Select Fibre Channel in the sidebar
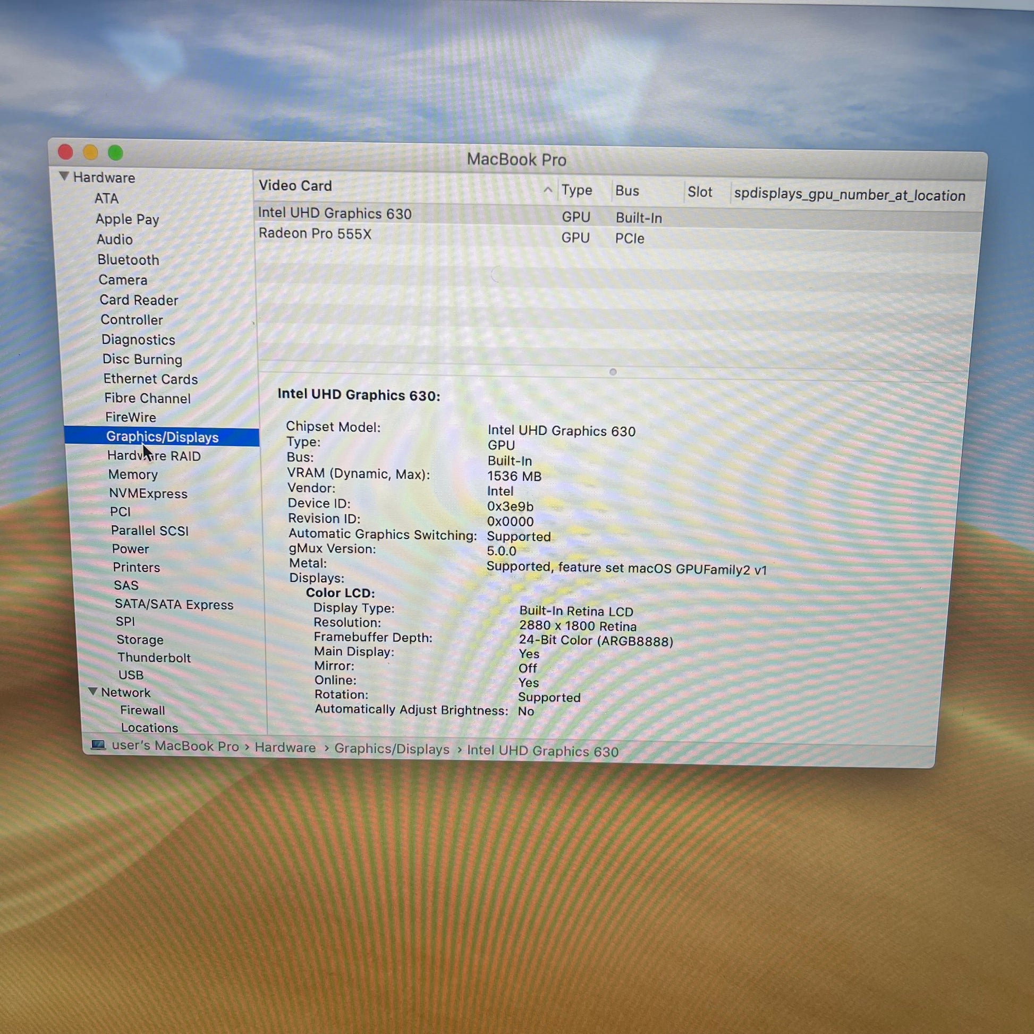 (x=147, y=398)
